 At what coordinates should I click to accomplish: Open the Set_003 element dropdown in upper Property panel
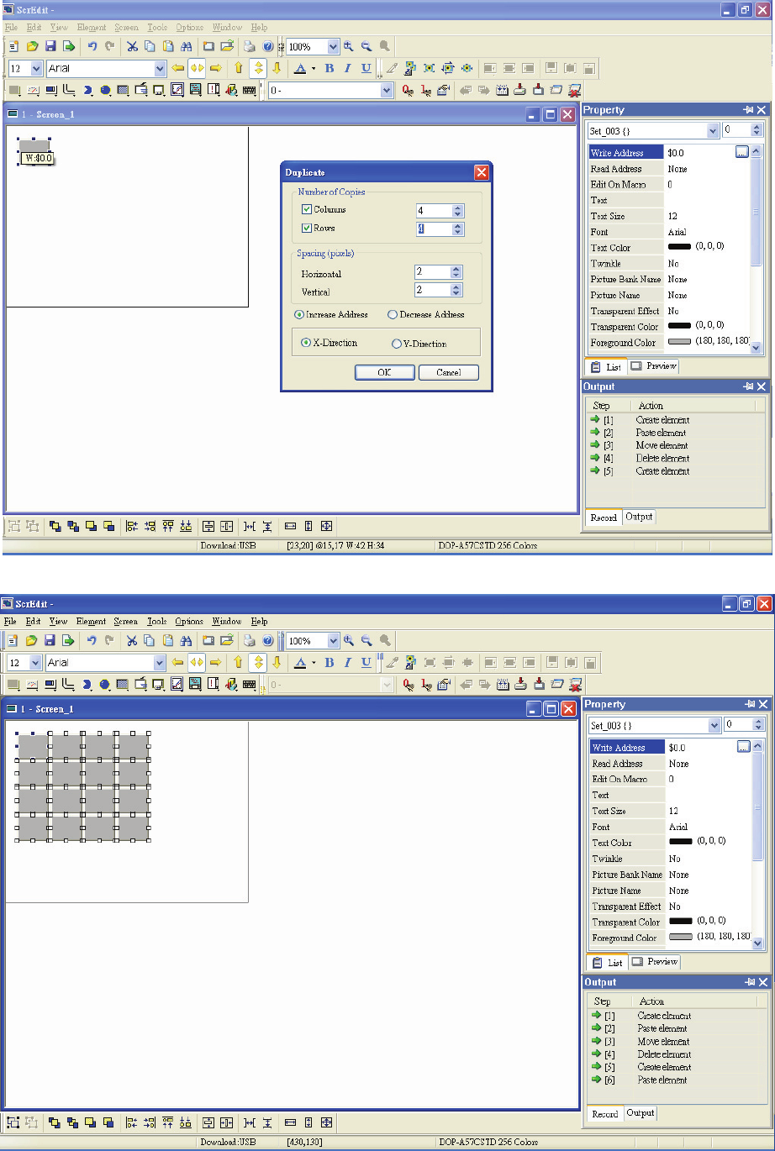coord(713,131)
